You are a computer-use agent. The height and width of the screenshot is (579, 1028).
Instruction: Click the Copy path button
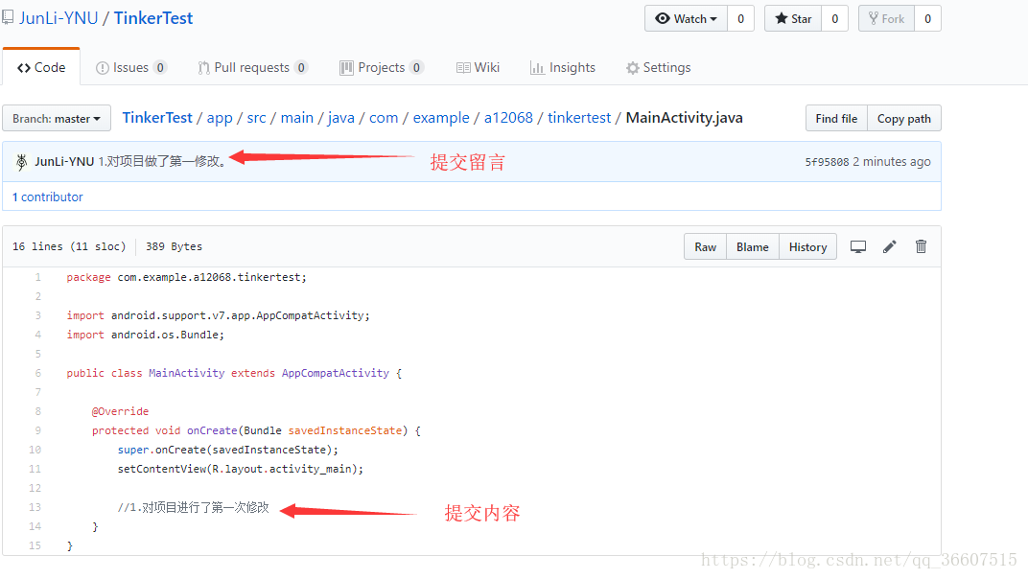904,119
